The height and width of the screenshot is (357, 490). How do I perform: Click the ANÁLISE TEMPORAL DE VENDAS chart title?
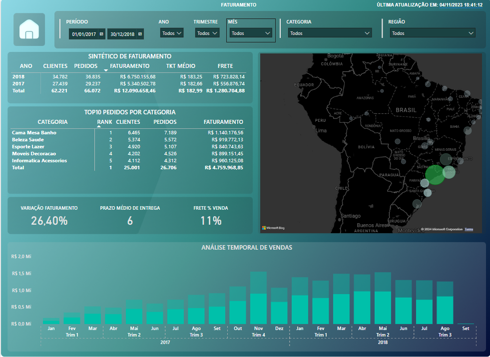click(x=247, y=247)
